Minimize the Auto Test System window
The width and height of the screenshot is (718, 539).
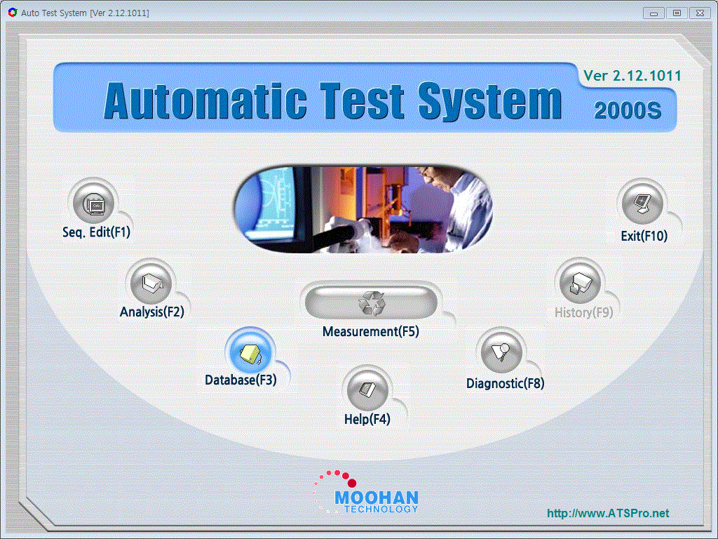pyautogui.click(x=653, y=13)
